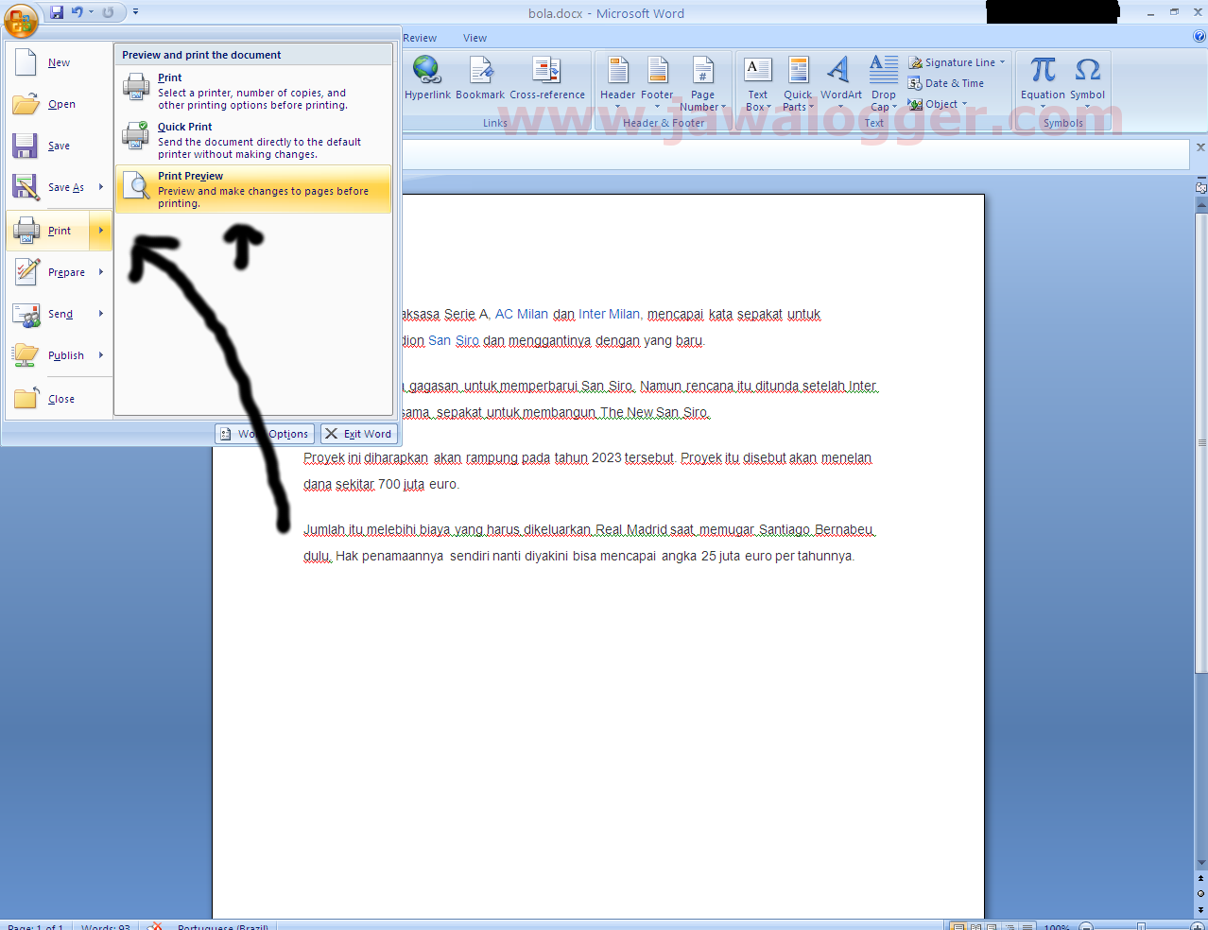Click the proofing errors status icon
1208x930 pixels.
click(154, 926)
